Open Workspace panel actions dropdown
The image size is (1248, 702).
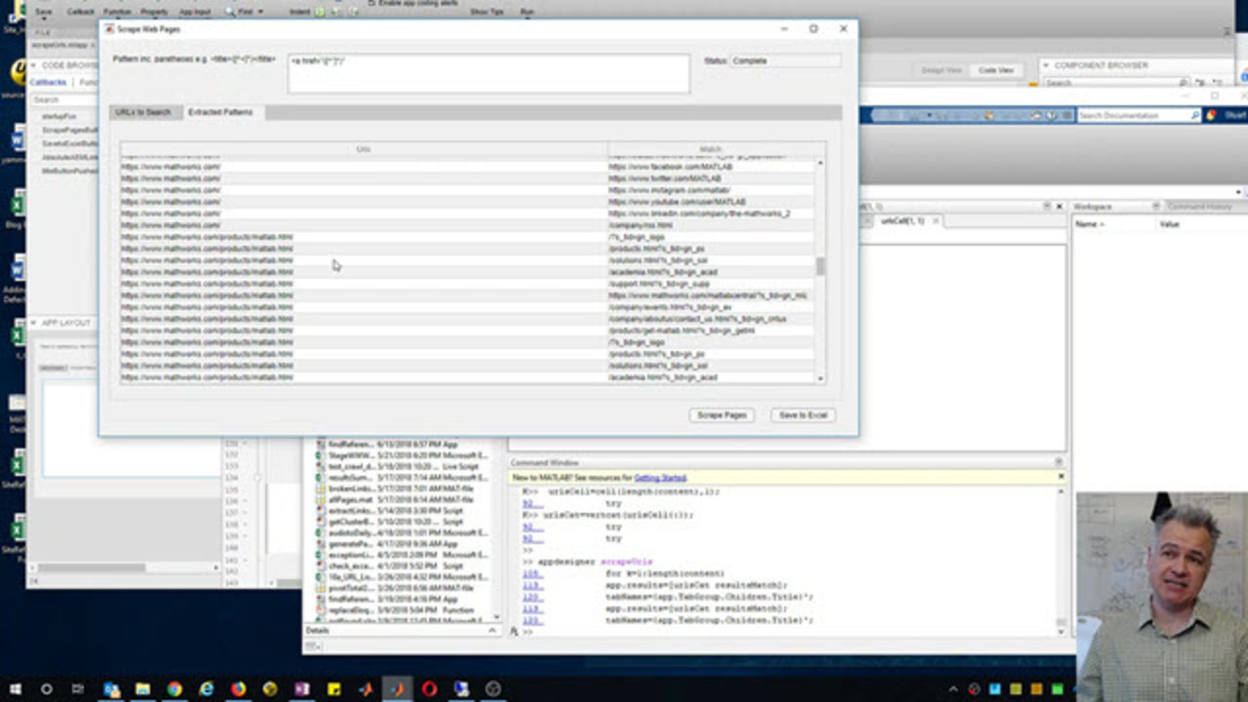1156,207
